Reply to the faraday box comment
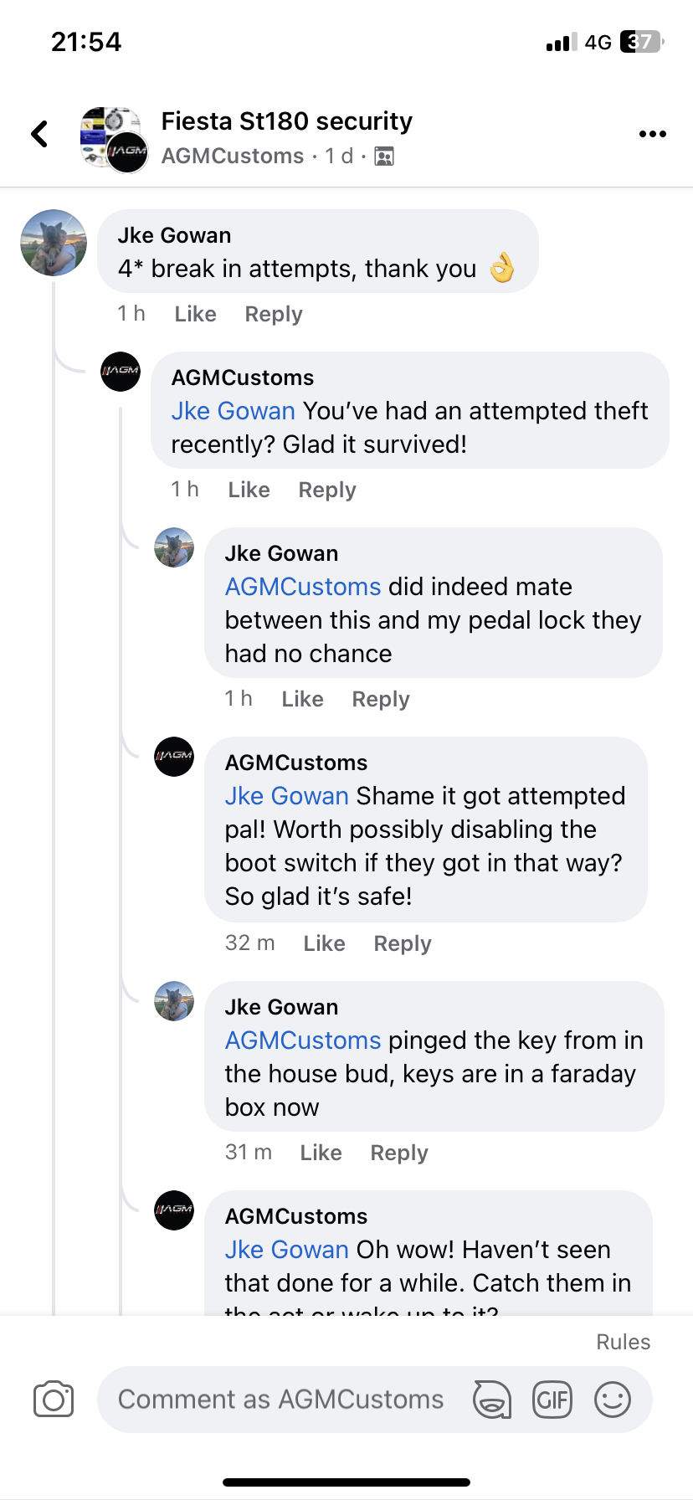 click(398, 1153)
